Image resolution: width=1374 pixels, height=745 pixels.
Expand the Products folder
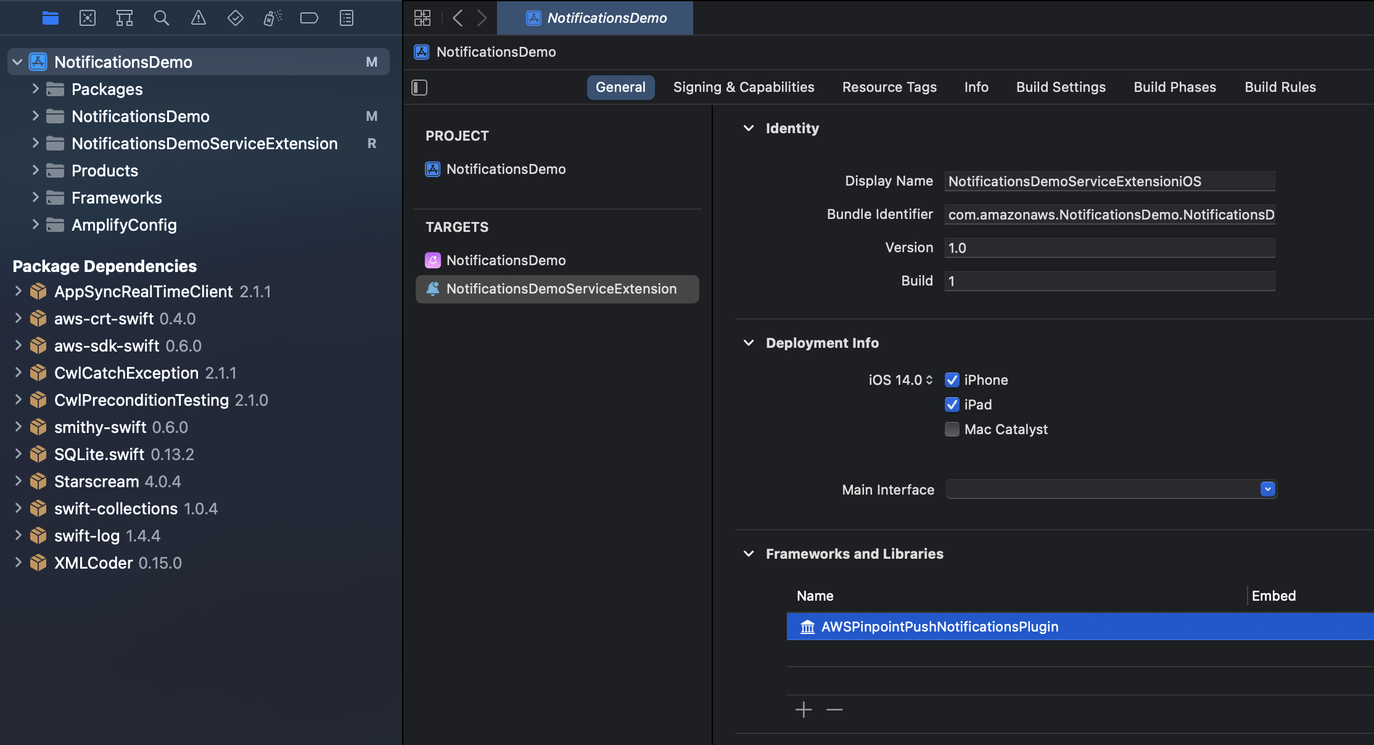35,170
